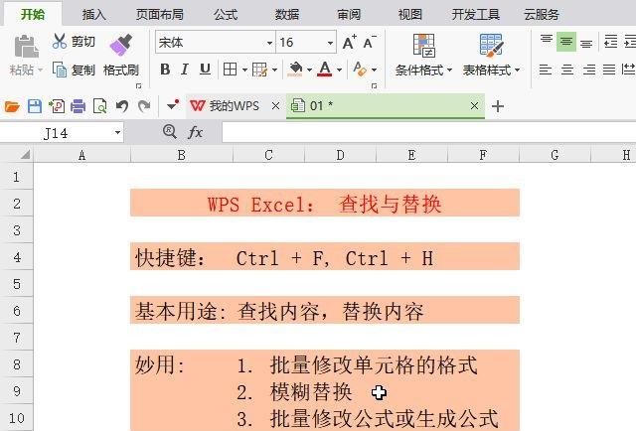636x431 pixels.
Task: Click the Open folder icon in quick toolbar
Action: tap(12, 106)
